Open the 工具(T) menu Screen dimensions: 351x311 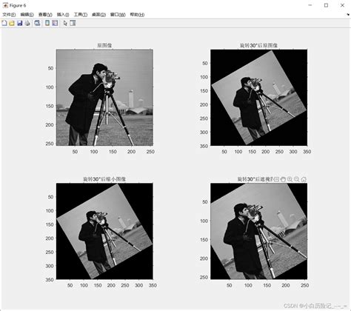[81, 15]
